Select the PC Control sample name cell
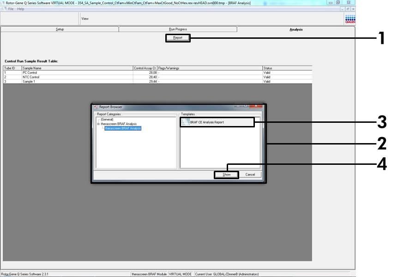Viewport: 398px width, 277px height. coord(78,72)
